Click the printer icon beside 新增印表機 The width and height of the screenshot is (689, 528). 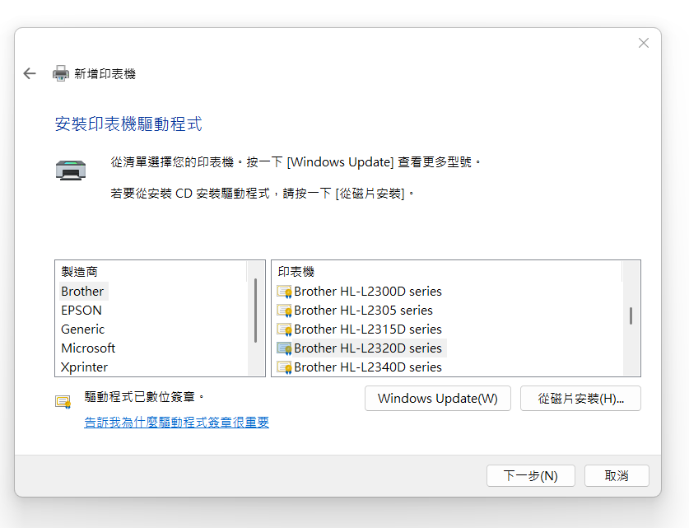click(x=61, y=73)
